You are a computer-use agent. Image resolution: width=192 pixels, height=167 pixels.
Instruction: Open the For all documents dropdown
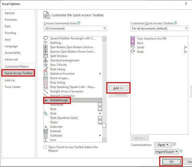(159, 28)
